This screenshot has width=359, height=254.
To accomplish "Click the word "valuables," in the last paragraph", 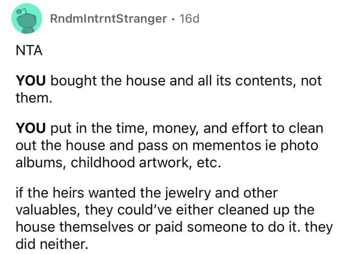I will coord(47,210).
